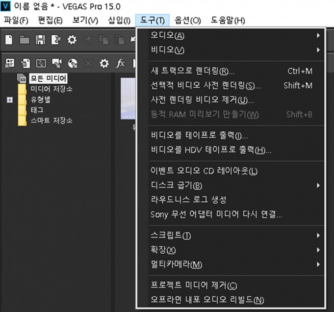Image resolution: width=334 pixels, height=312 pixels.
Task: Click the Copy icon in toolbar
Action: click(x=103, y=40)
